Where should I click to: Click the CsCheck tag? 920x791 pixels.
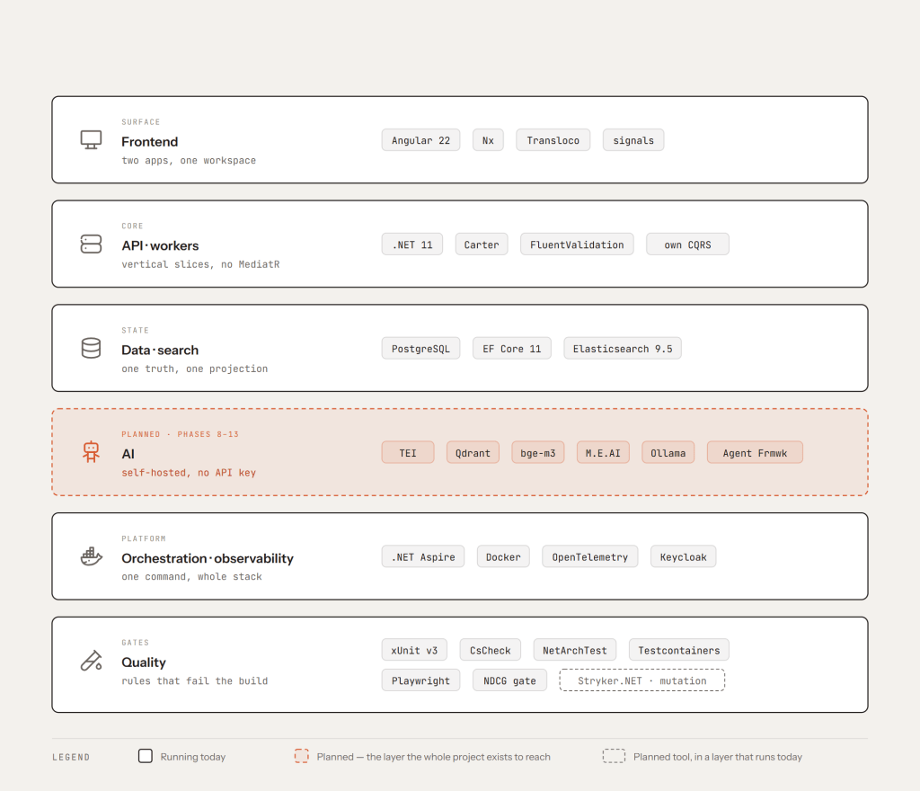(491, 650)
